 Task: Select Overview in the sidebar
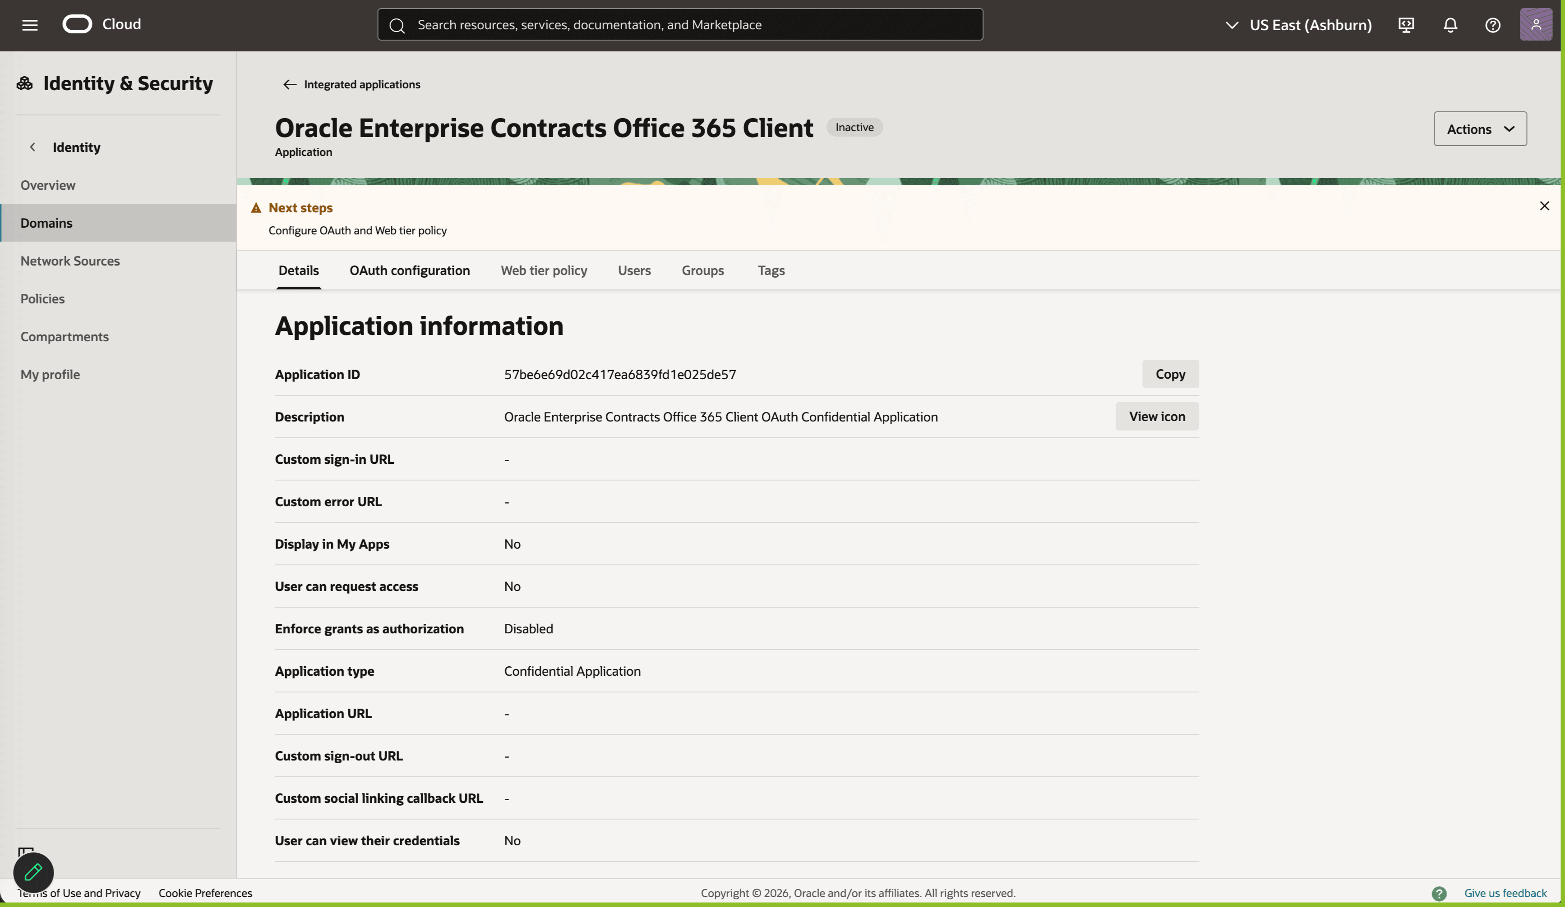click(118, 185)
